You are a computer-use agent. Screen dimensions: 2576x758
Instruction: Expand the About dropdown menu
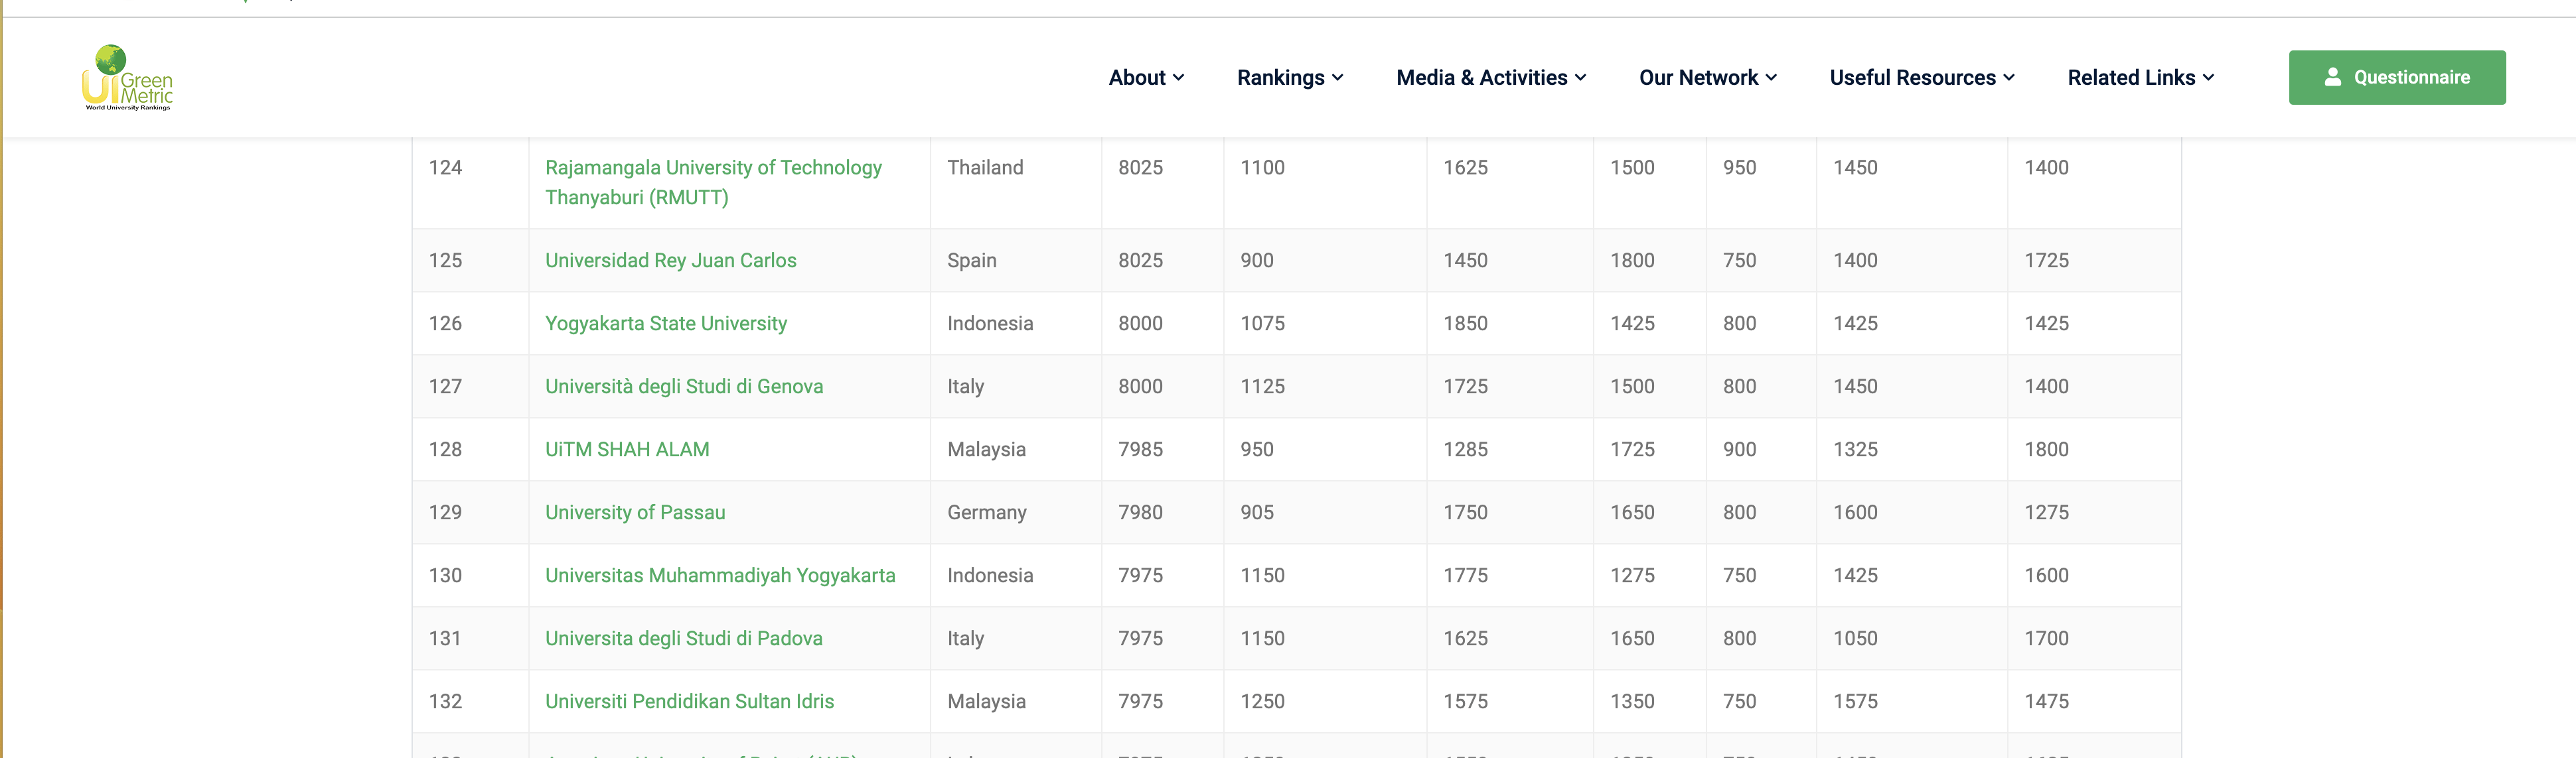[x=1146, y=78]
